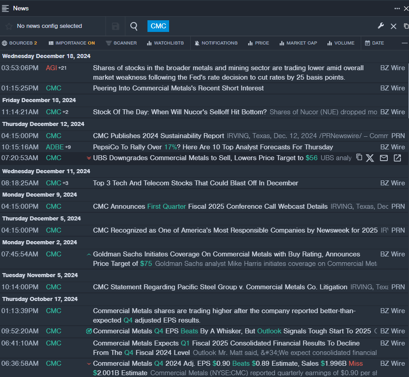This screenshot has height=377, width=409.
Task: Open UBS downgrade story in new window
Action: (397, 158)
